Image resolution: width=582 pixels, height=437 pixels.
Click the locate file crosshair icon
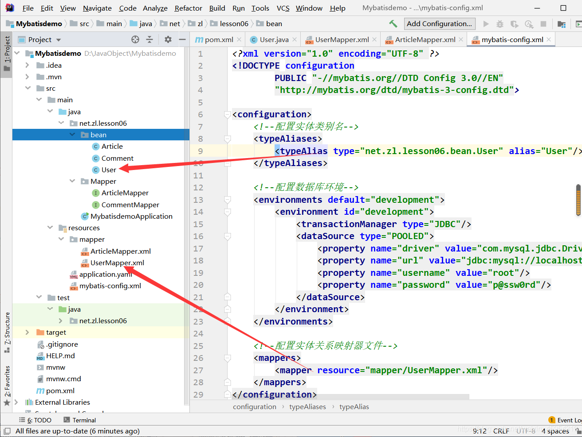[x=135, y=39]
